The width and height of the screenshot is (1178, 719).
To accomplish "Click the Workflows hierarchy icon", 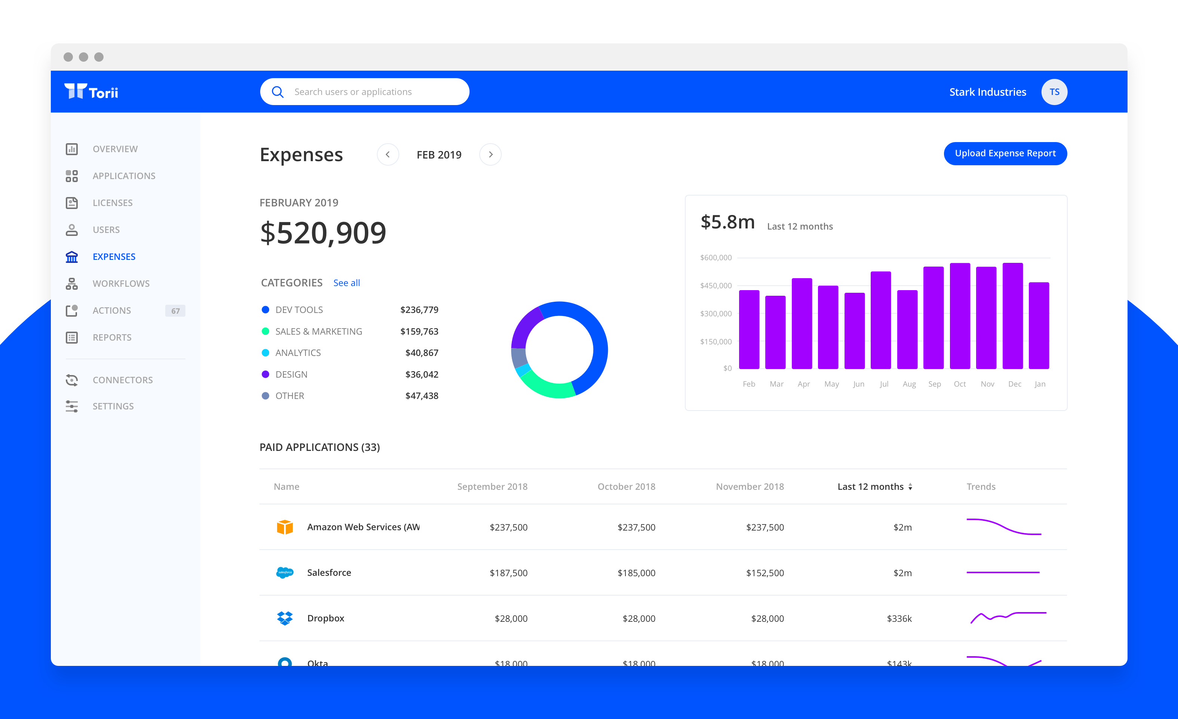I will [x=72, y=283].
